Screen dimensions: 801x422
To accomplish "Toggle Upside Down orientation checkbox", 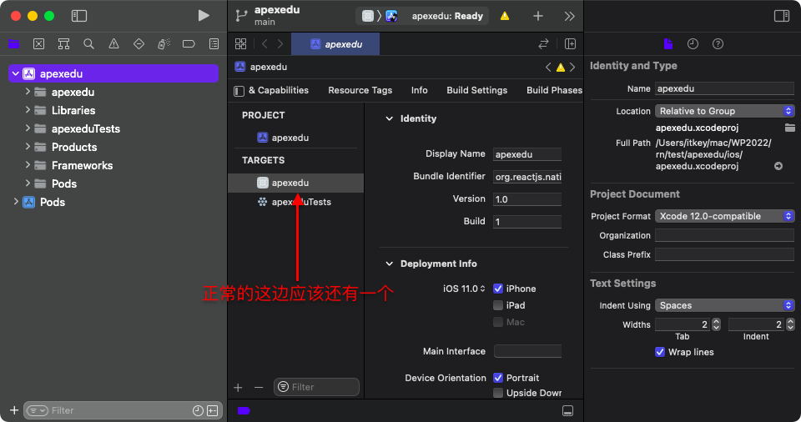I will (498, 393).
